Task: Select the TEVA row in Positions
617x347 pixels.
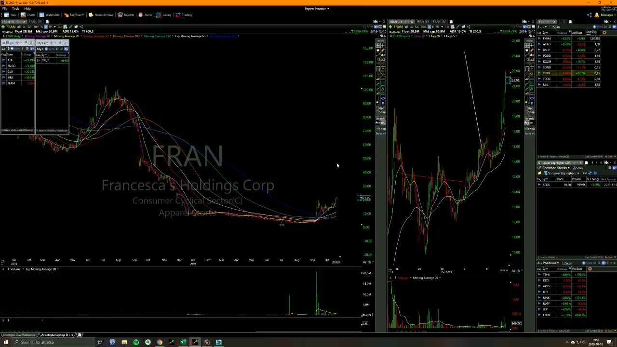Action: click(x=563, y=275)
